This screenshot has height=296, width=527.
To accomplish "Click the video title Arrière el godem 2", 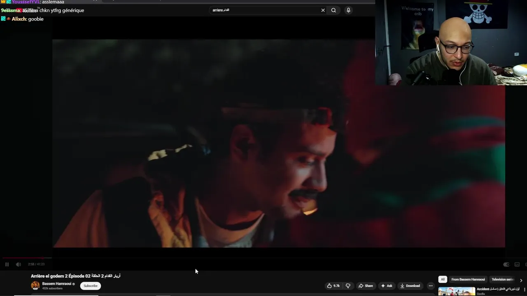I will coord(76,276).
